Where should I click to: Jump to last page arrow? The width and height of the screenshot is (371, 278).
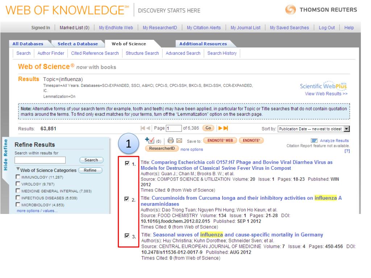point(226,128)
